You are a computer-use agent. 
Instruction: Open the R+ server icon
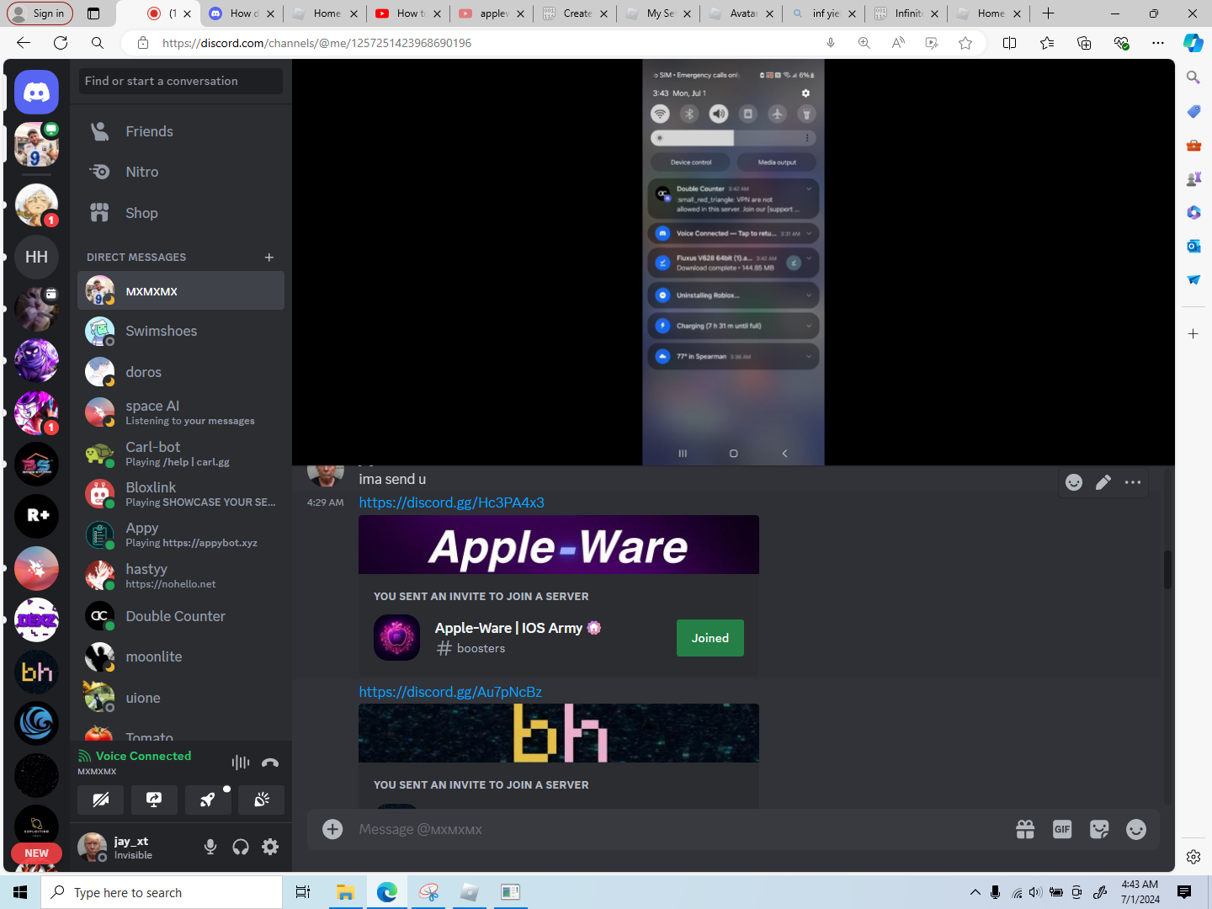coord(36,515)
